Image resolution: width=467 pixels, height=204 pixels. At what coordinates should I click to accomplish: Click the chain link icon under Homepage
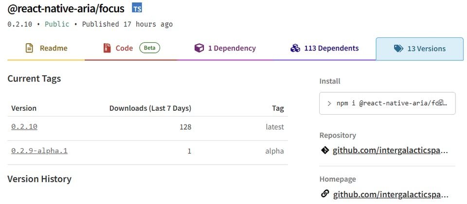pos(325,194)
